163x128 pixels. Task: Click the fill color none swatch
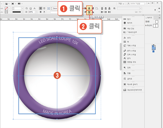[6, 8]
